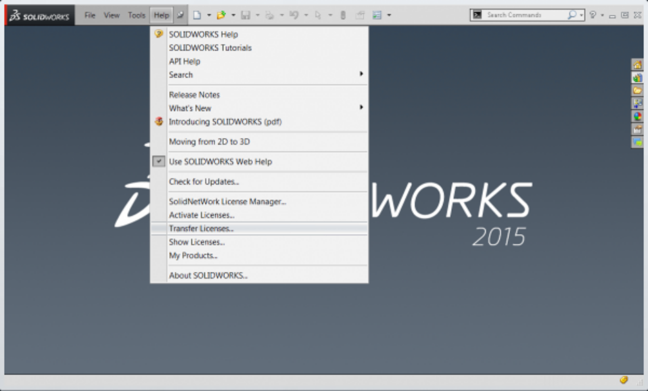Click the question mark help icon
Image resolution: width=648 pixels, height=391 pixels.
[x=593, y=15]
